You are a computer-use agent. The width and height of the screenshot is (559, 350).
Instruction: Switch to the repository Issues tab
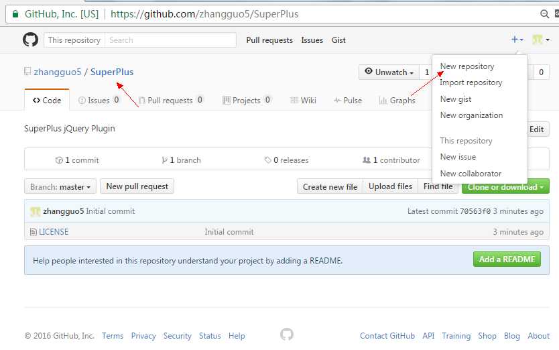(x=99, y=101)
